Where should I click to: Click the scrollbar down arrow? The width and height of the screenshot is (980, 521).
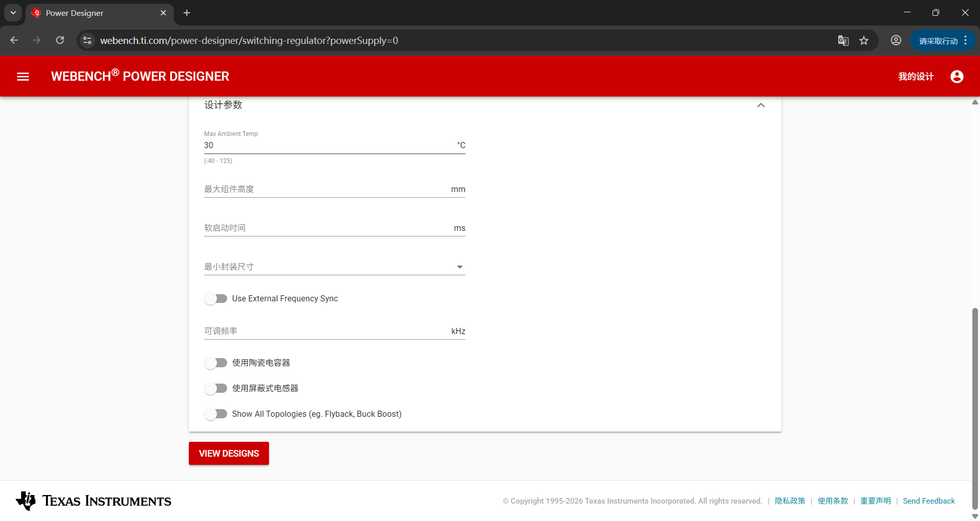[975, 516]
